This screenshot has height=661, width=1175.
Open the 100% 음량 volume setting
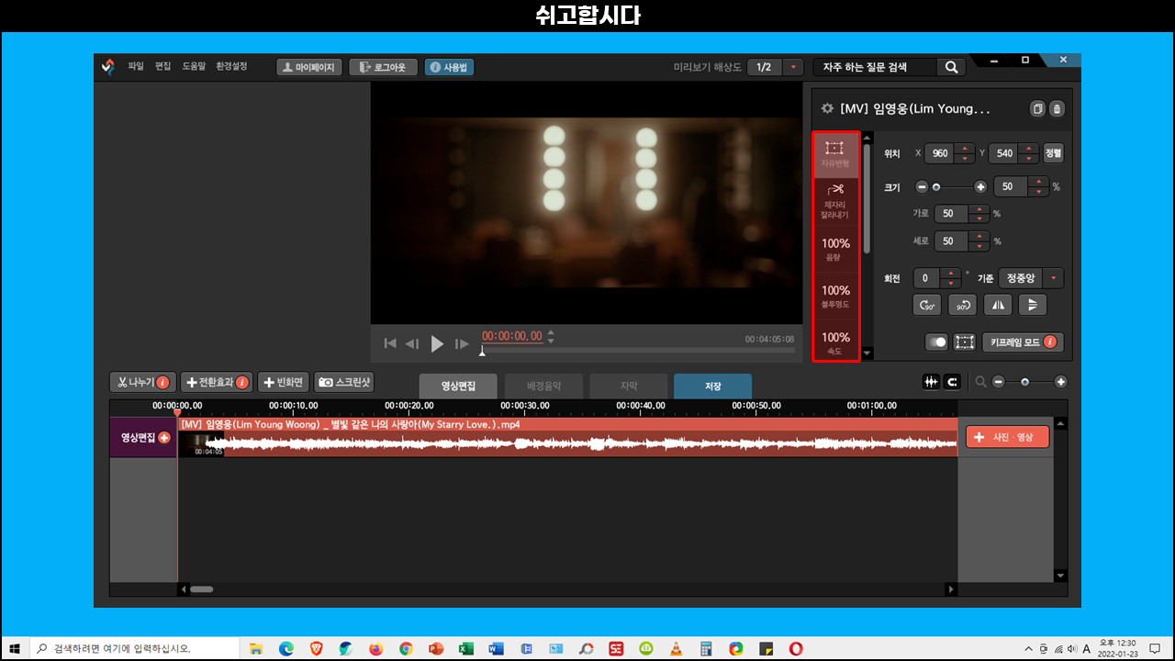[x=835, y=249]
